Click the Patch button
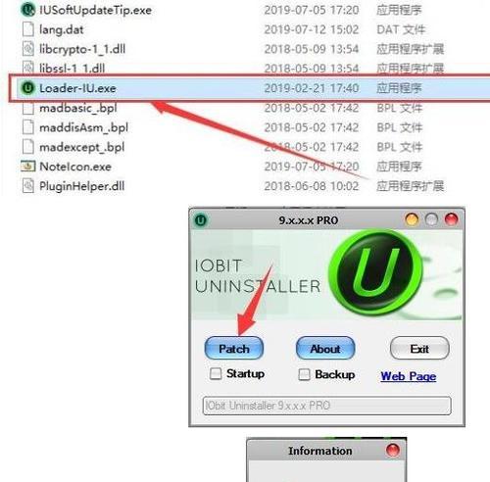 click(234, 349)
